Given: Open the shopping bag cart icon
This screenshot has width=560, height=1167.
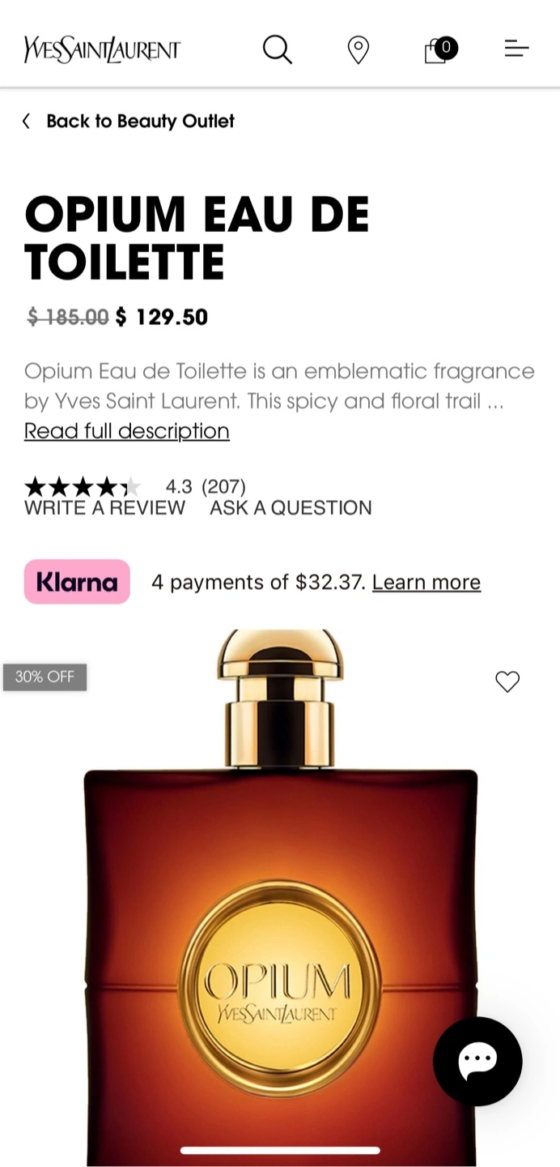Looking at the screenshot, I should click(439, 50).
